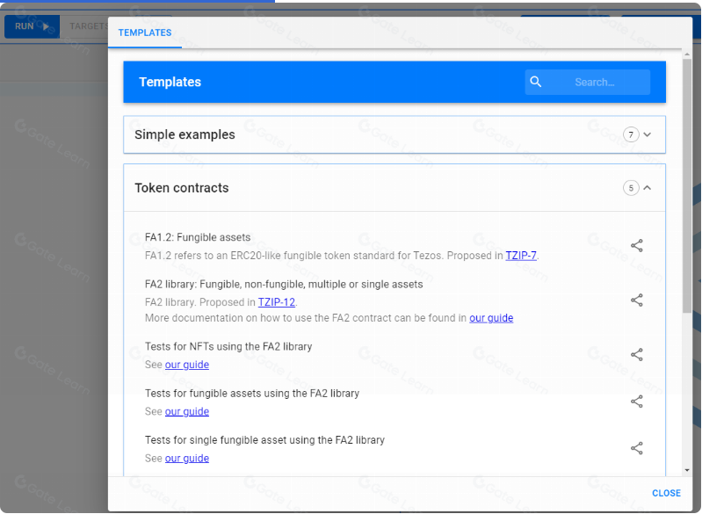
Task: Open the TZIP-7 proposal link
Action: (x=521, y=256)
